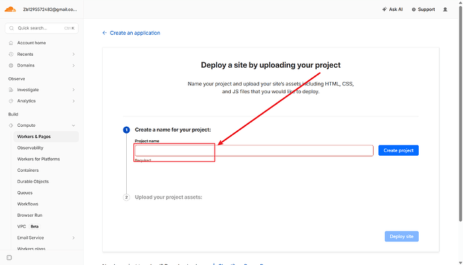Open Recents in sidebar
Image resolution: width=463 pixels, height=265 pixels.
25,54
